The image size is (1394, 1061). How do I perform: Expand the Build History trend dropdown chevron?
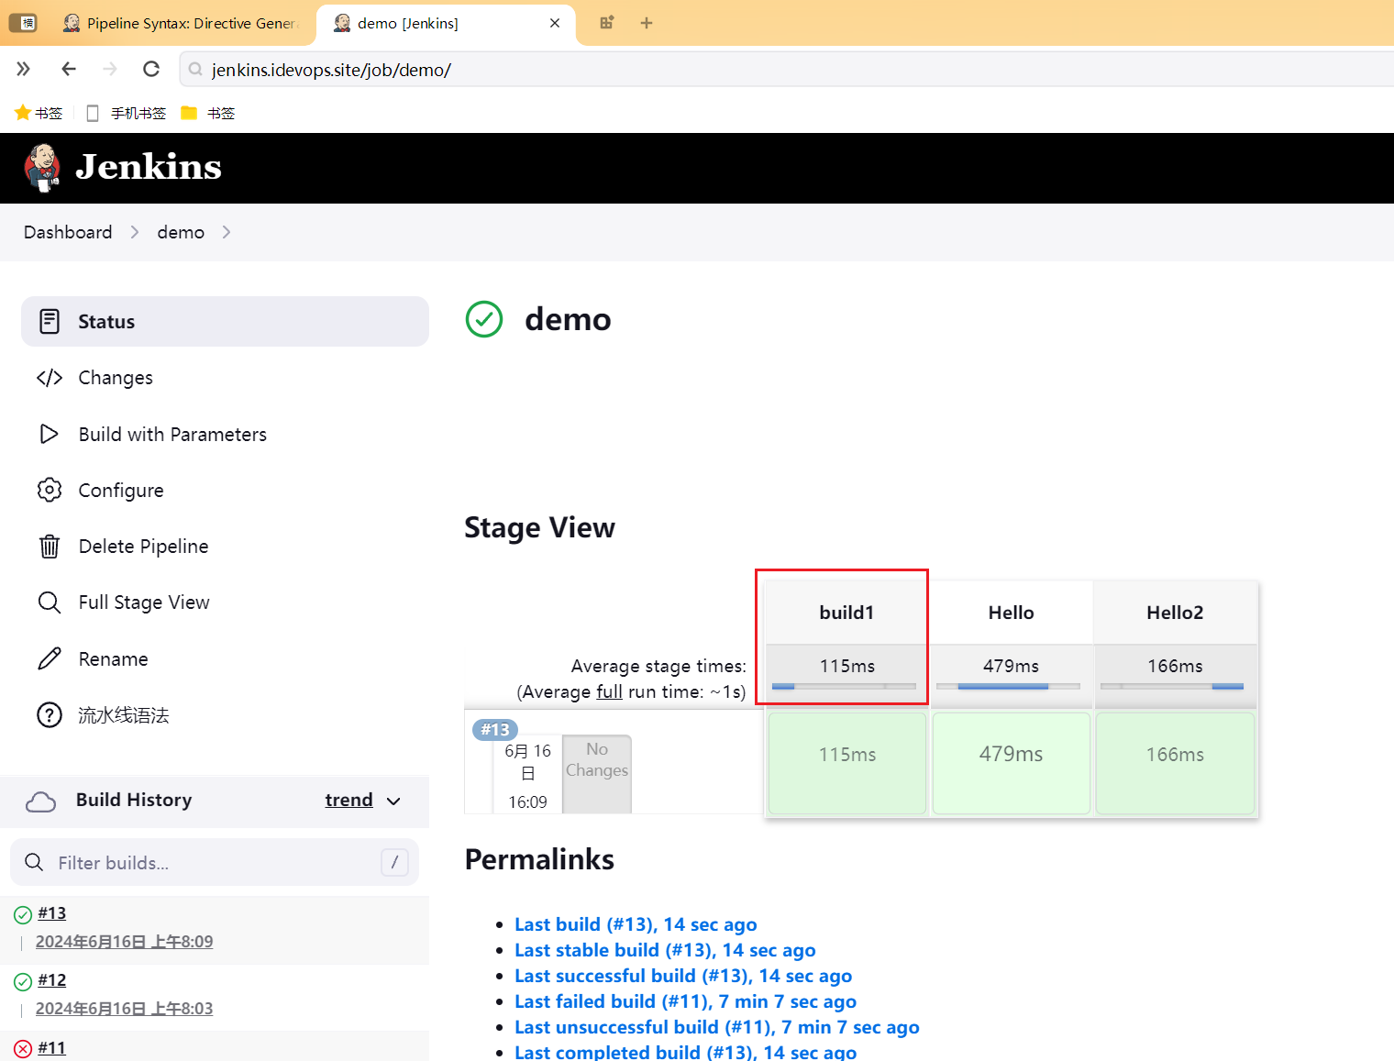click(393, 801)
